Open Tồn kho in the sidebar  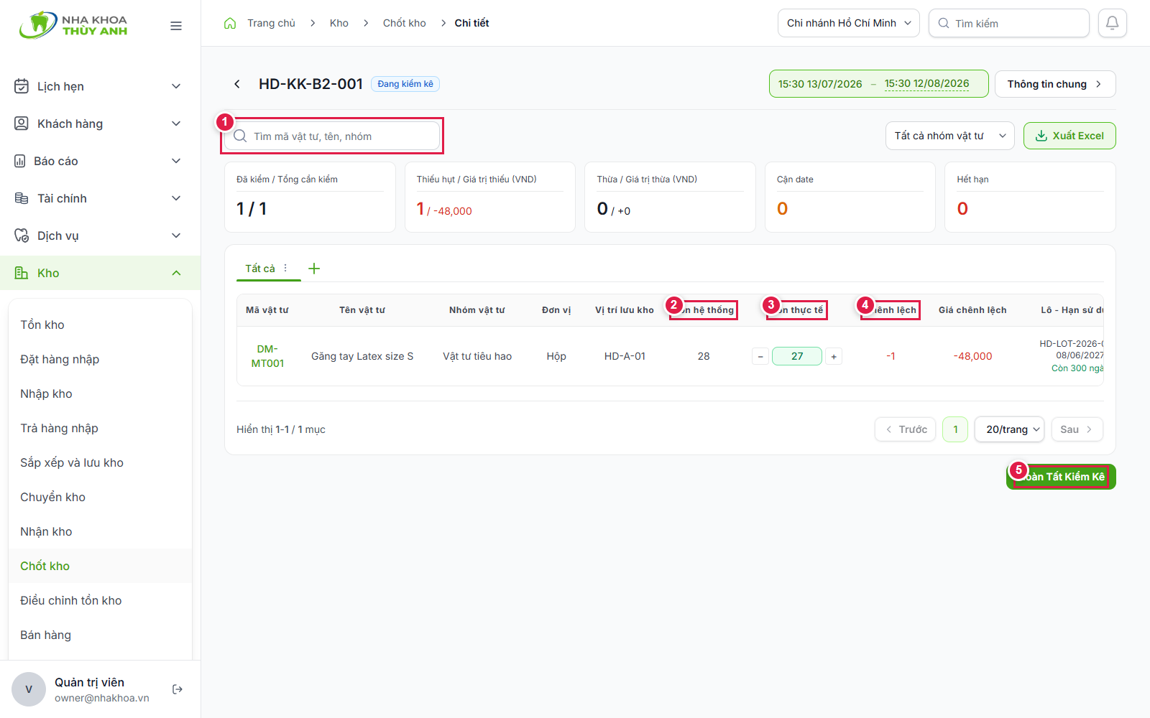pyautogui.click(x=100, y=325)
